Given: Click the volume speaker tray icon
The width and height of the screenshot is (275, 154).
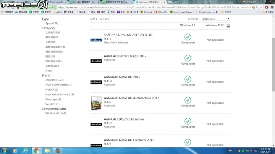Looking at the screenshot, I should (x=247, y=151).
